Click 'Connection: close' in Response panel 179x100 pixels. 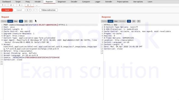[113, 49]
